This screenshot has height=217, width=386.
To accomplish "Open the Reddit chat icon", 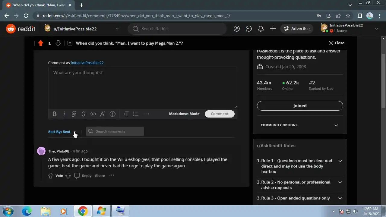I will click(249, 29).
